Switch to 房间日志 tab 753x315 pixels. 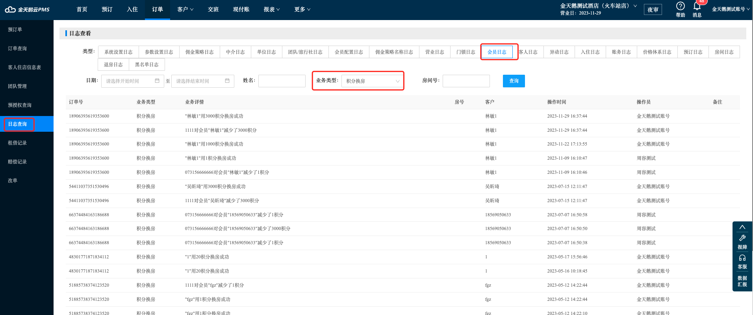point(724,52)
